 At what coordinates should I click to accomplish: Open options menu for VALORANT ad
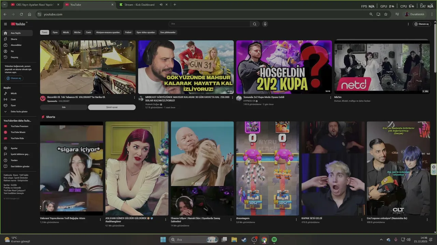134,97
